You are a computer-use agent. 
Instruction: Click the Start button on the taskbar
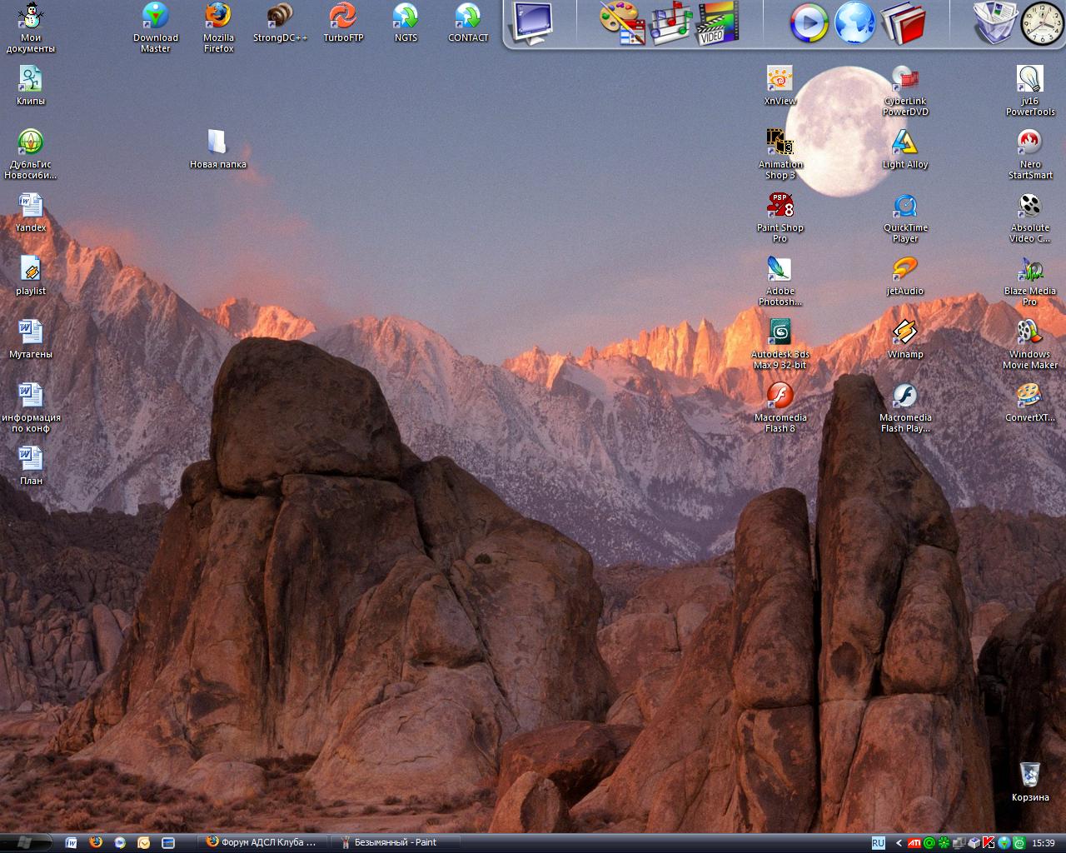coord(25,842)
